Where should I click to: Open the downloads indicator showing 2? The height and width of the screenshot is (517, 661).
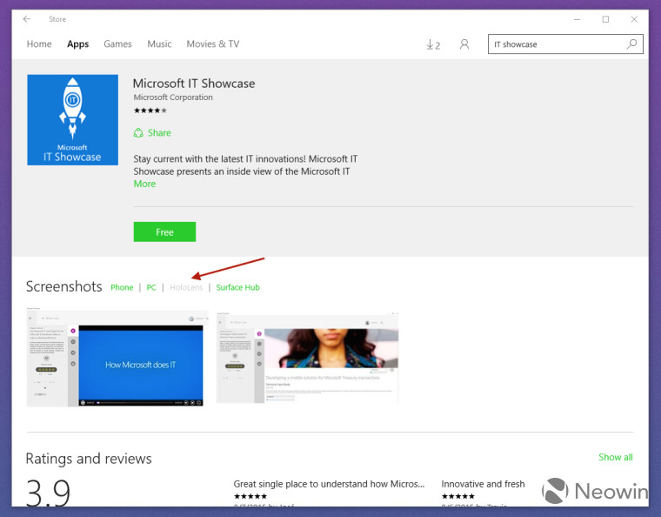pyautogui.click(x=433, y=44)
